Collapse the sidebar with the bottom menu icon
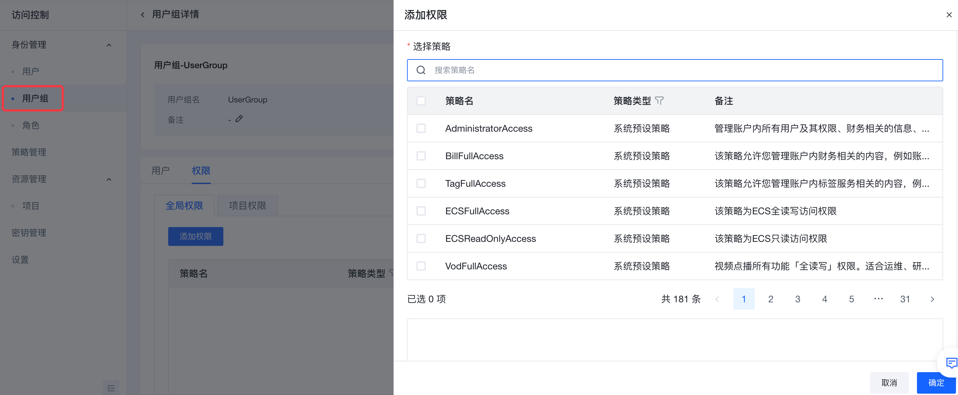958x395 pixels. pyautogui.click(x=111, y=388)
